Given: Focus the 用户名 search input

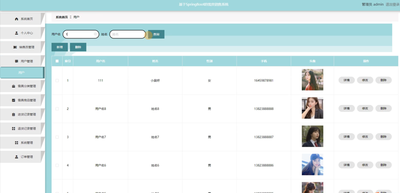Looking at the screenshot, I should 81,34.
